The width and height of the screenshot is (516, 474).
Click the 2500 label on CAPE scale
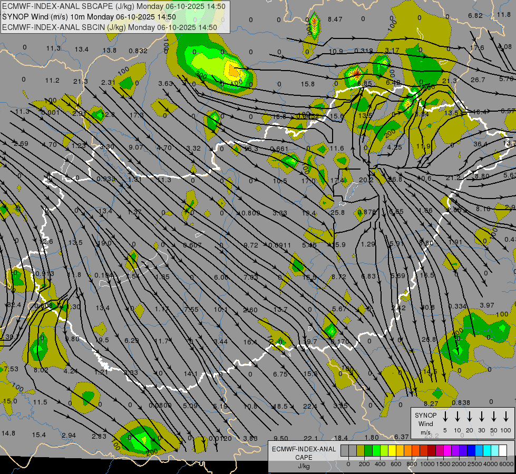pyautogui.click(x=475, y=464)
